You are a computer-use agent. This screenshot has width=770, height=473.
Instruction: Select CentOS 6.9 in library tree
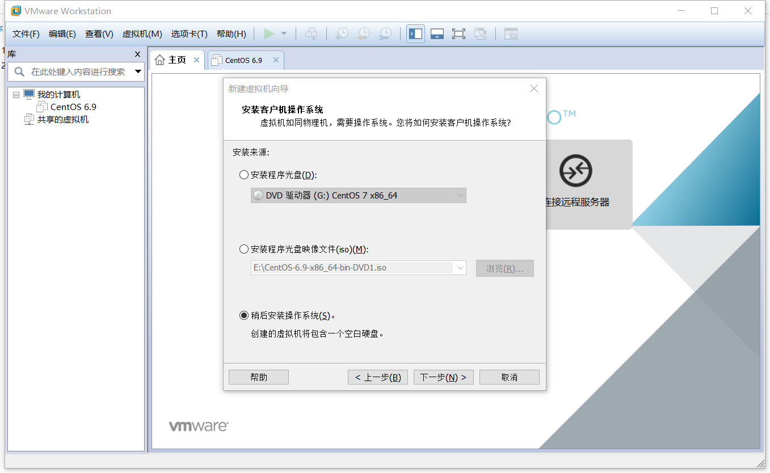click(x=73, y=107)
